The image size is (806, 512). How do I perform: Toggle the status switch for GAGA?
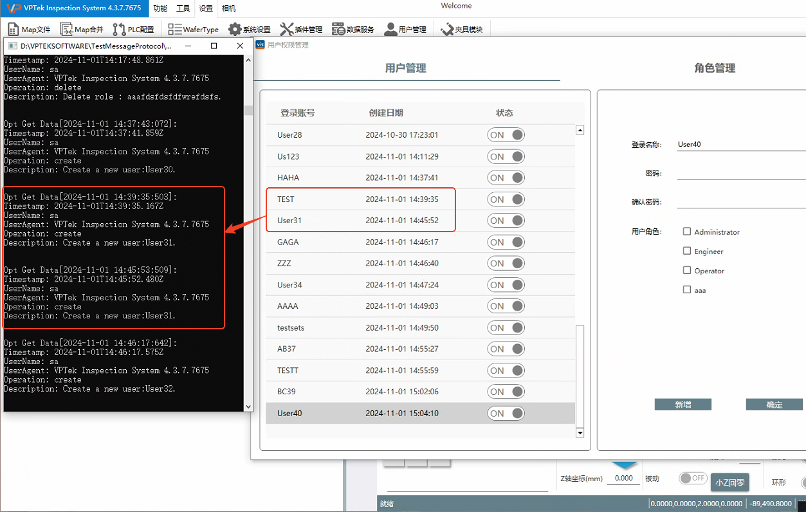coord(506,242)
